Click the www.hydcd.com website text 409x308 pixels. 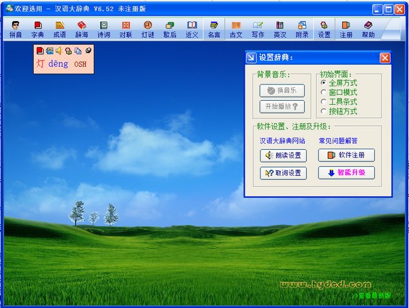click(x=325, y=285)
